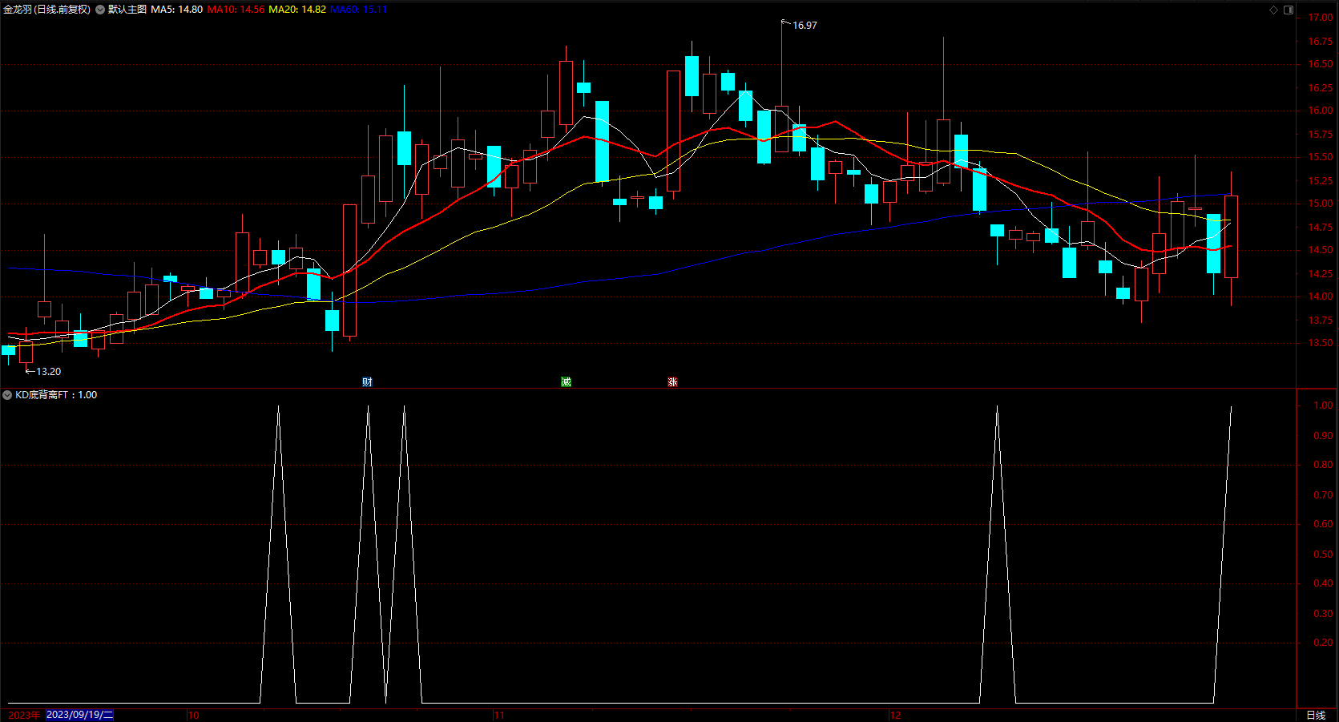Image resolution: width=1339 pixels, height=722 pixels.
Task: Click the 0.50 value on the indicator axis
Action: tap(1324, 555)
